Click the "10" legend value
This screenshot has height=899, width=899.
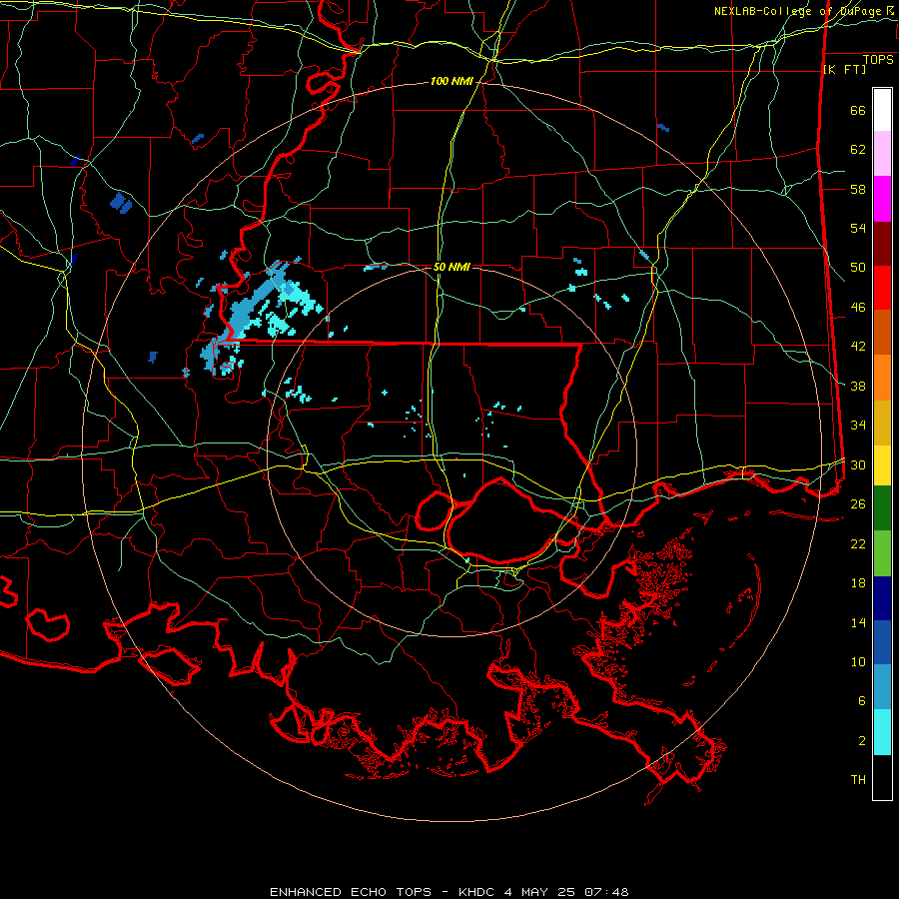point(858,661)
